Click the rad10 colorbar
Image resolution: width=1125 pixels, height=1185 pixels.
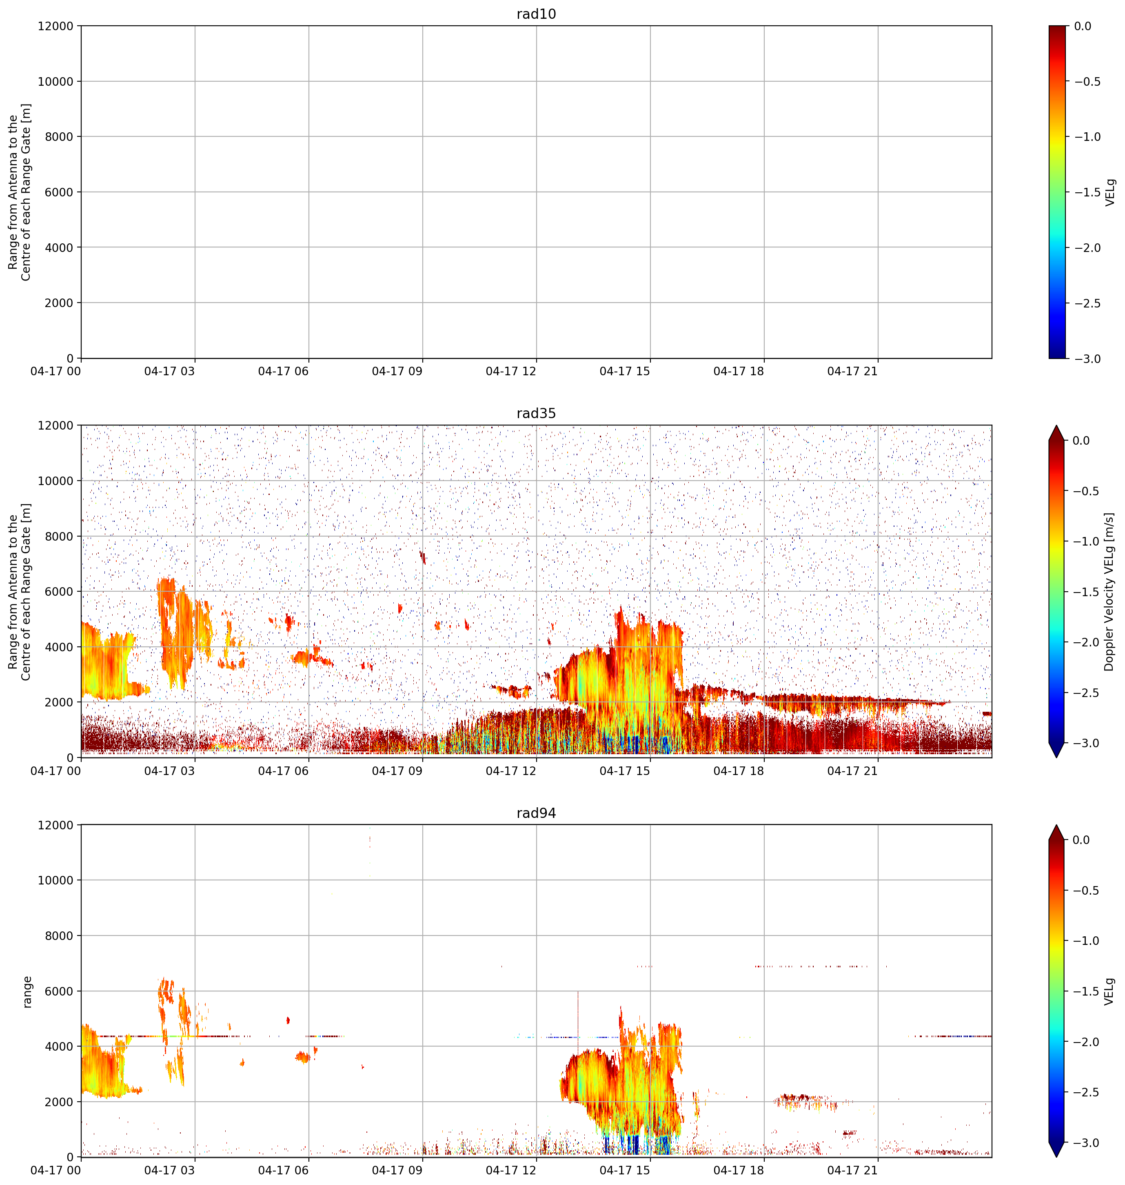1058,192
